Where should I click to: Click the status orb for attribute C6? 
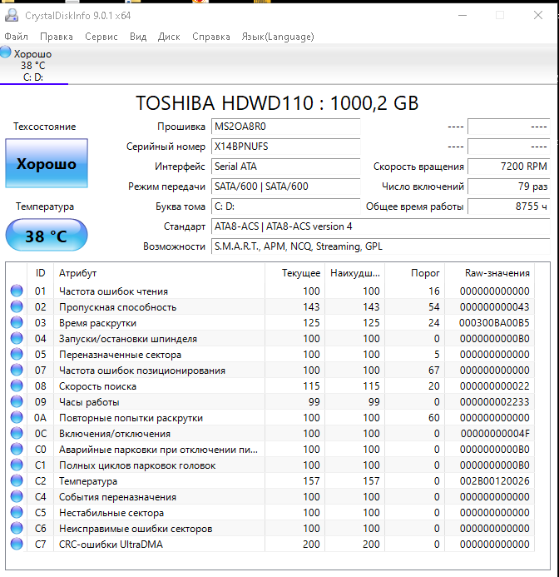click(17, 528)
